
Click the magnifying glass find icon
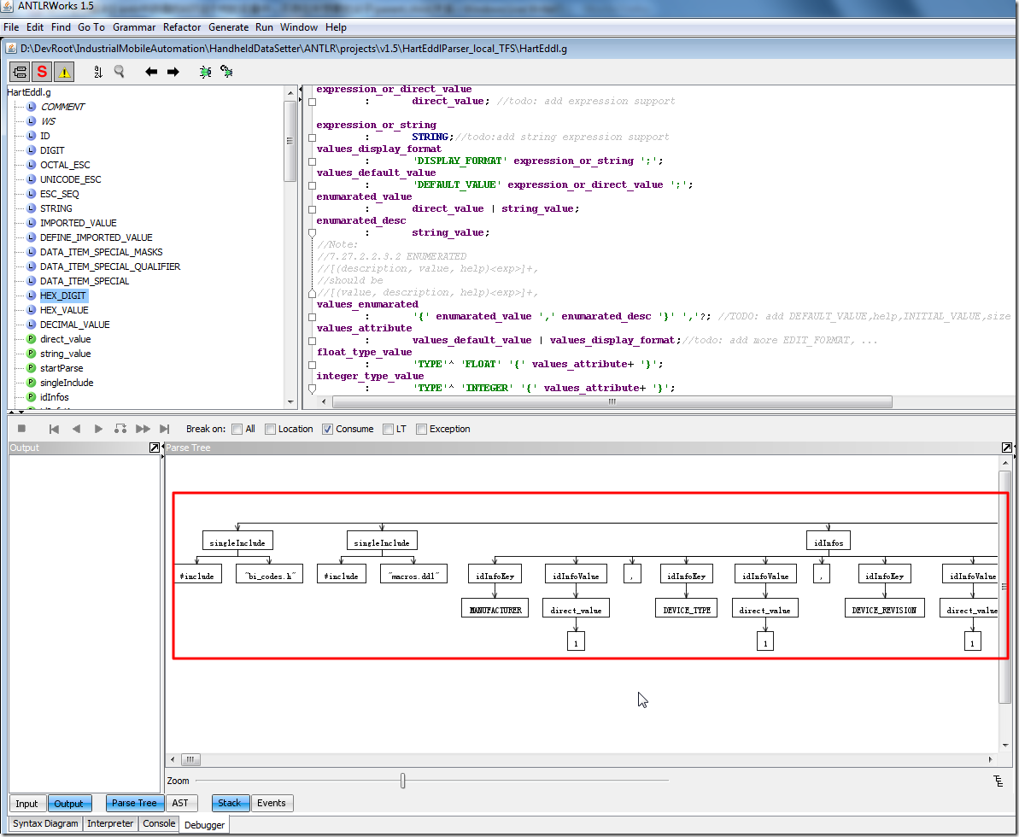pos(120,72)
